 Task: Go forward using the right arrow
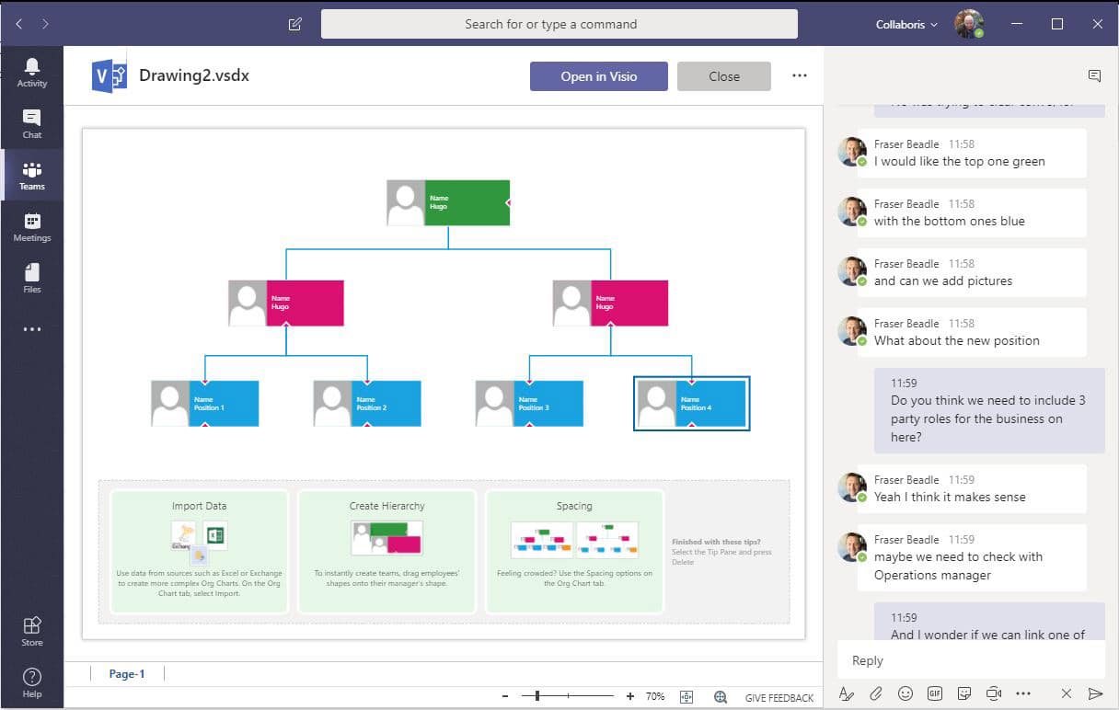point(46,24)
